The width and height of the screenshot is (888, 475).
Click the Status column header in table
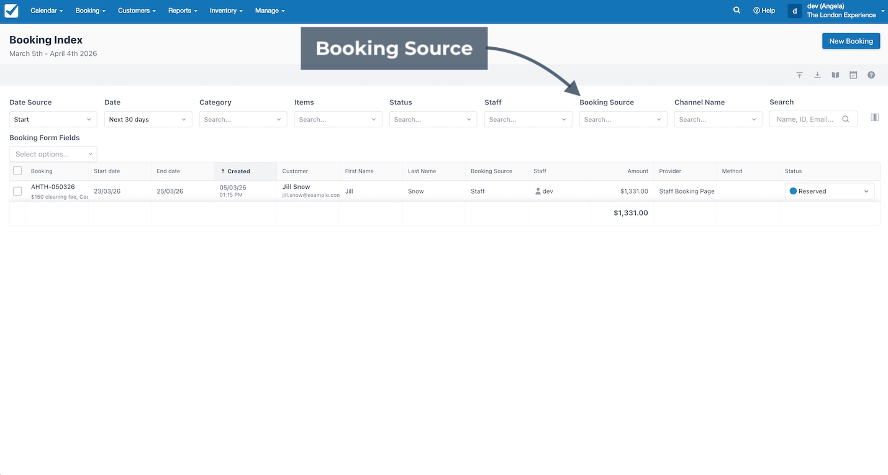[x=829, y=171]
